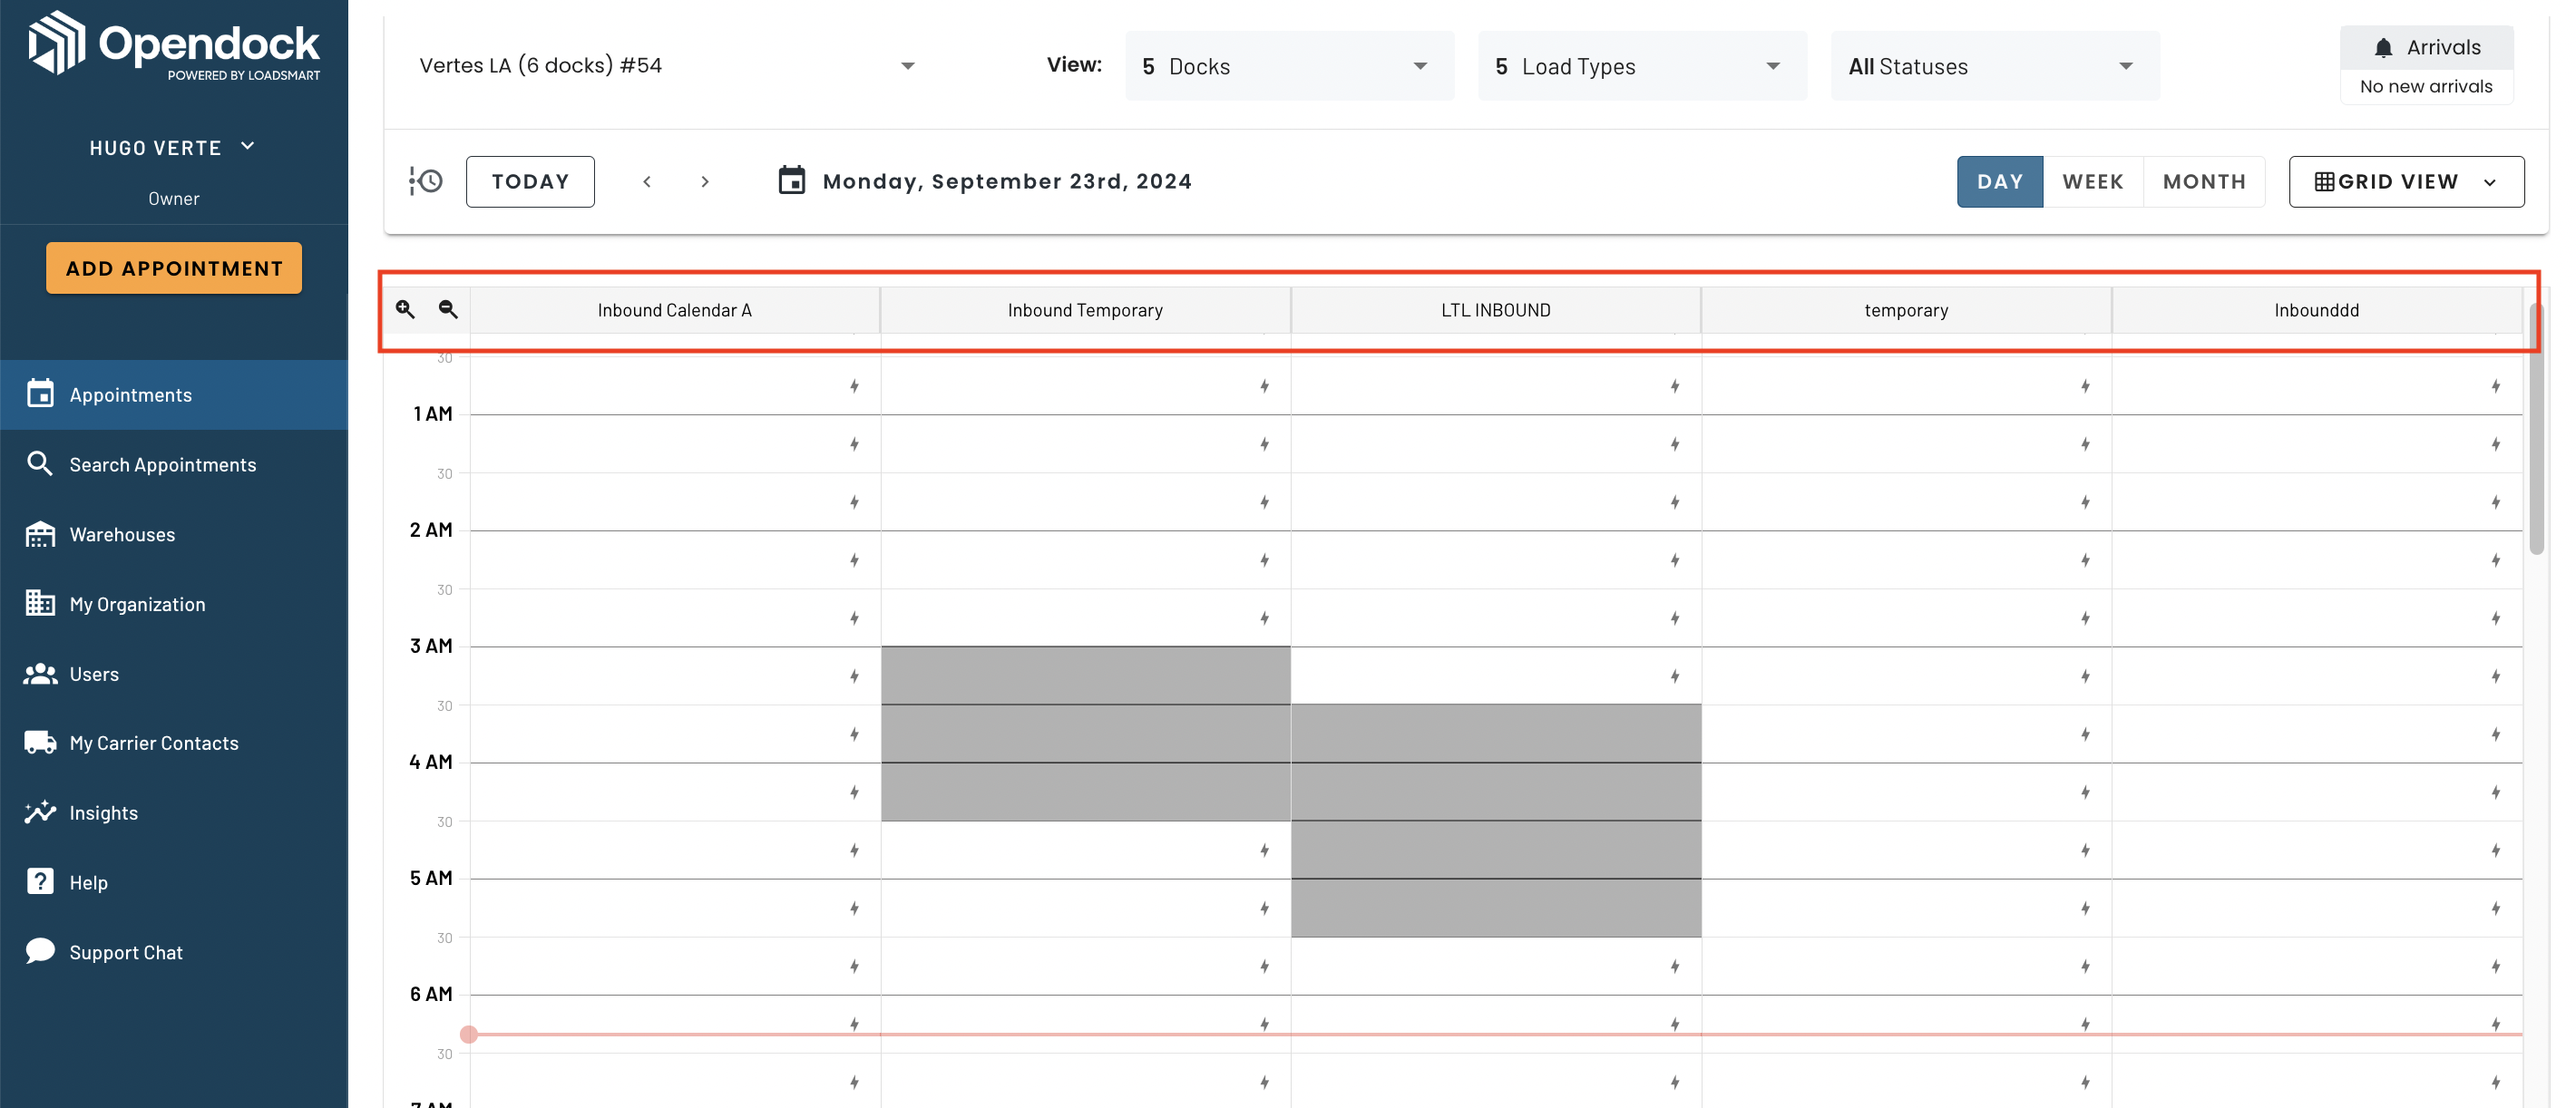Click the Support Chat bubble icon
Viewport: 2576px width, 1108px height.
pos(40,951)
